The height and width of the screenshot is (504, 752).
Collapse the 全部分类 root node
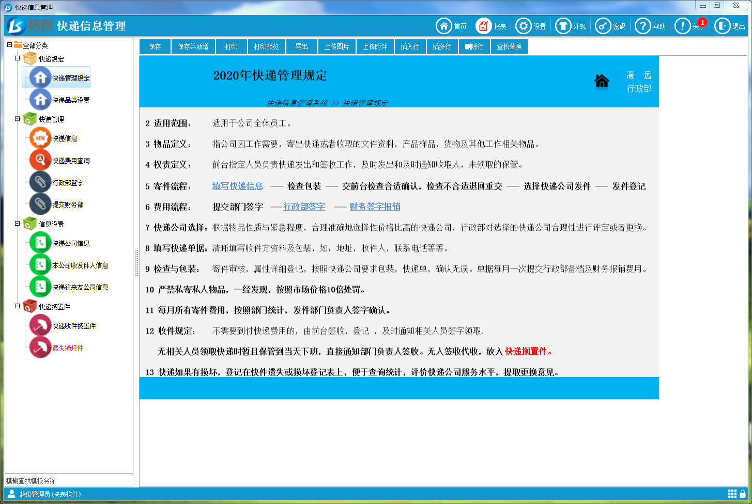point(10,45)
